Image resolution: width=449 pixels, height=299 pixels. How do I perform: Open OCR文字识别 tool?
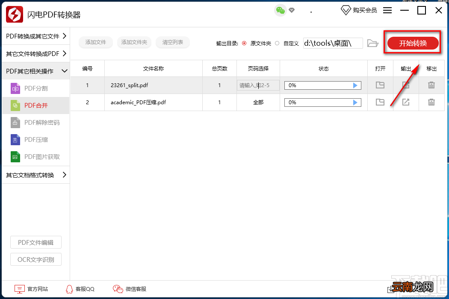tap(36, 260)
